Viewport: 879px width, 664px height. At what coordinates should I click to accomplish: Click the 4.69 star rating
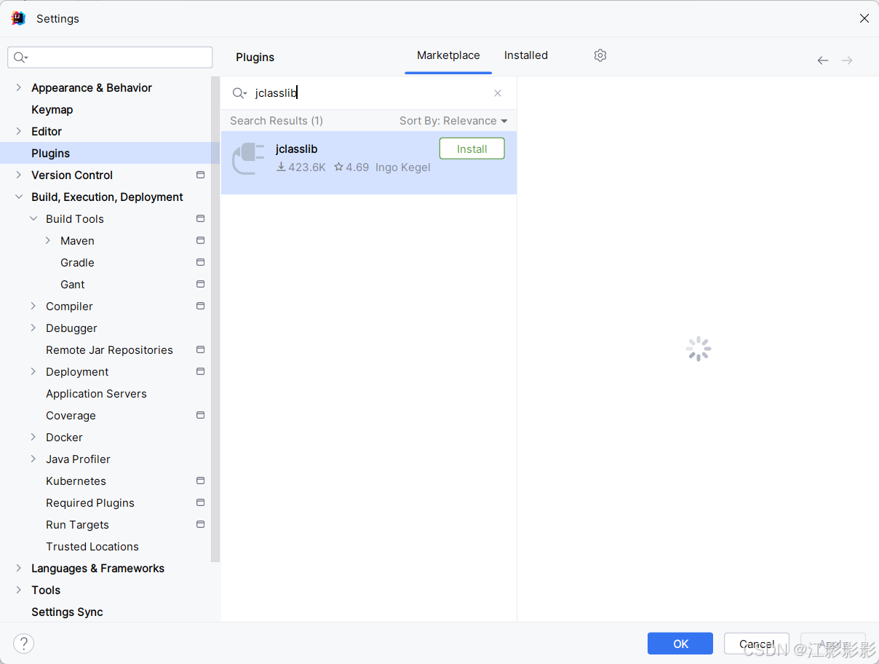point(351,167)
